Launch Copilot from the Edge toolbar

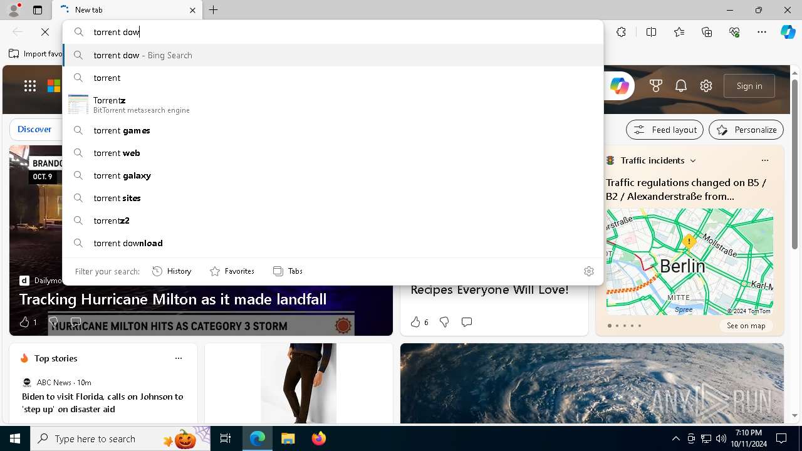click(788, 32)
